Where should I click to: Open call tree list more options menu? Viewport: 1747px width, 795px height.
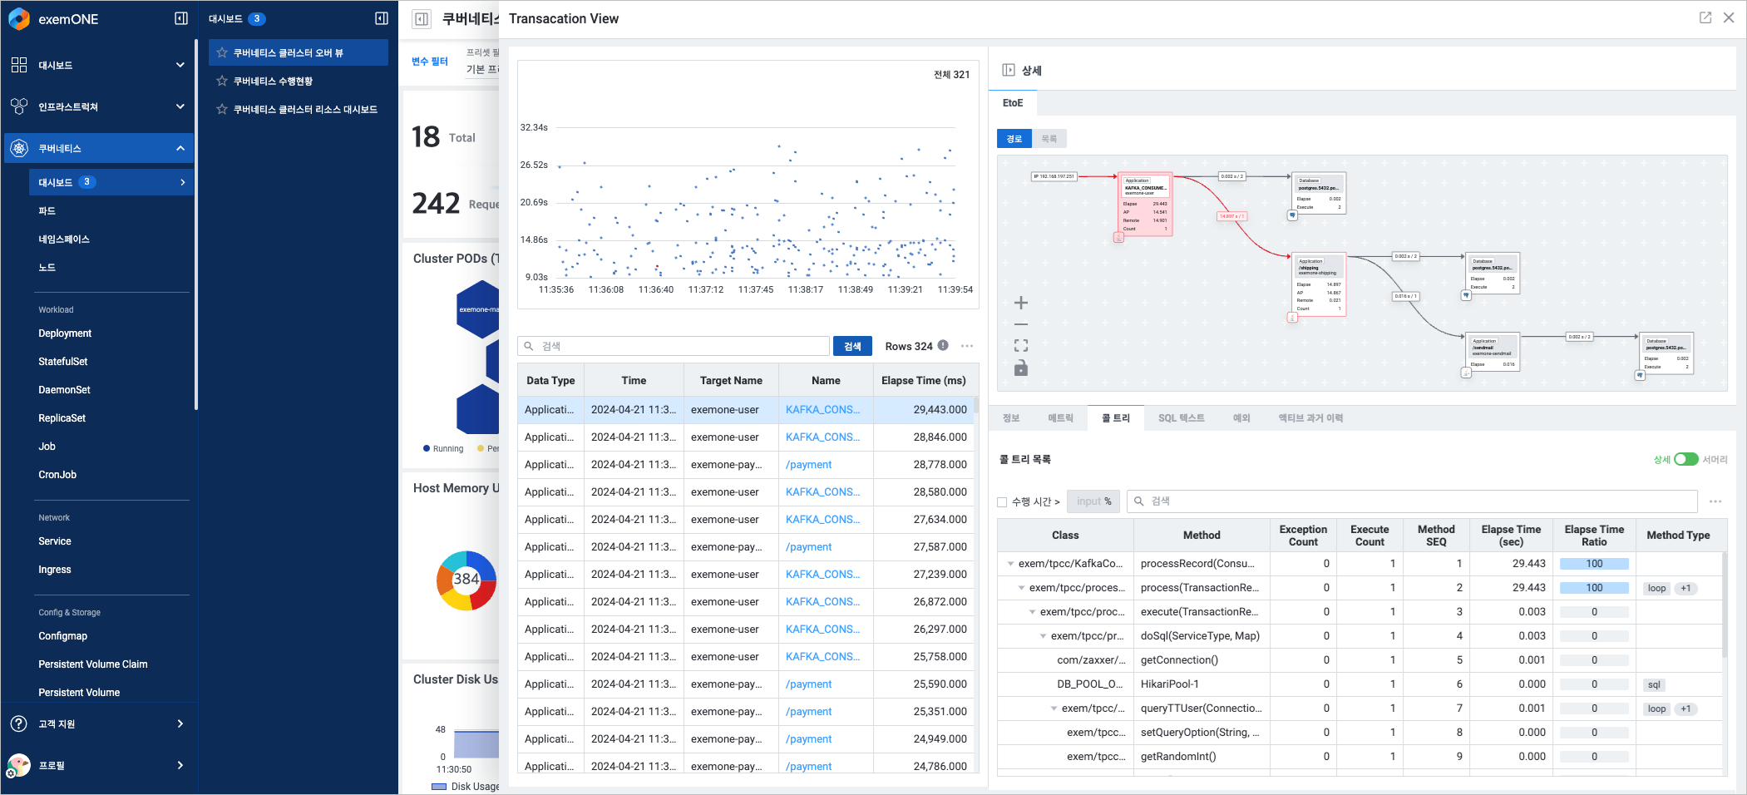pyautogui.click(x=1715, y=501)
